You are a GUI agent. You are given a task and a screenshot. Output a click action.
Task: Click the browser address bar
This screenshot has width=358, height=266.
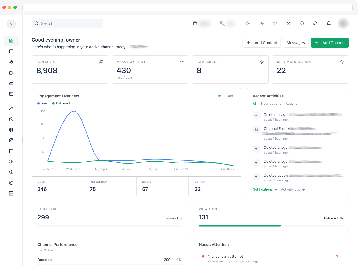tap(187, 7)
